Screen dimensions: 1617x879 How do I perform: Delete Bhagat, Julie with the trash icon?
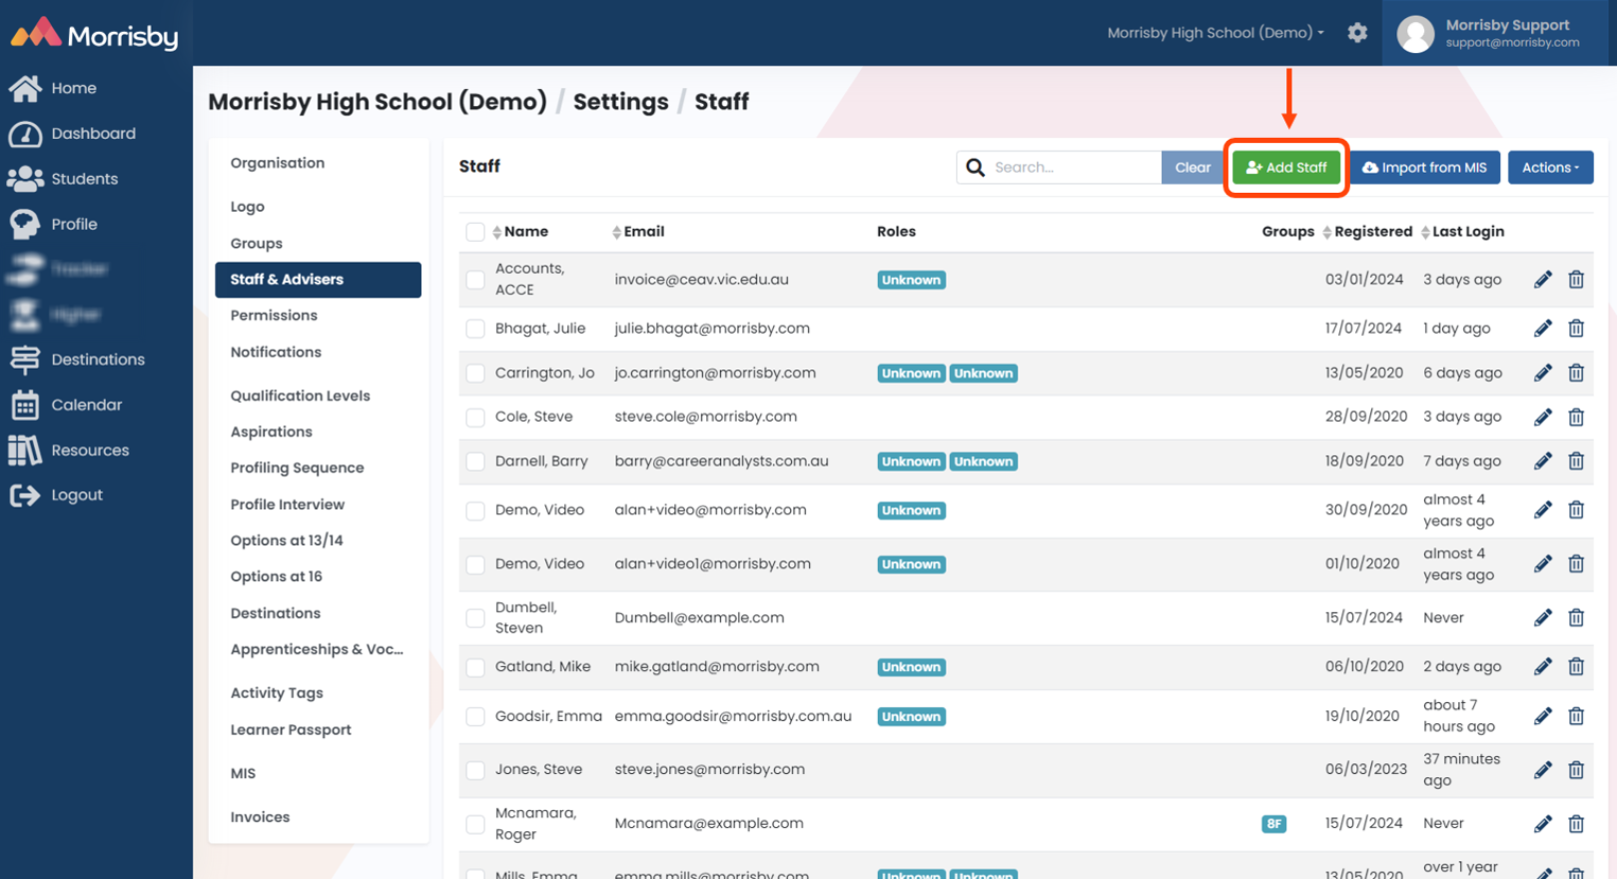1576,329
